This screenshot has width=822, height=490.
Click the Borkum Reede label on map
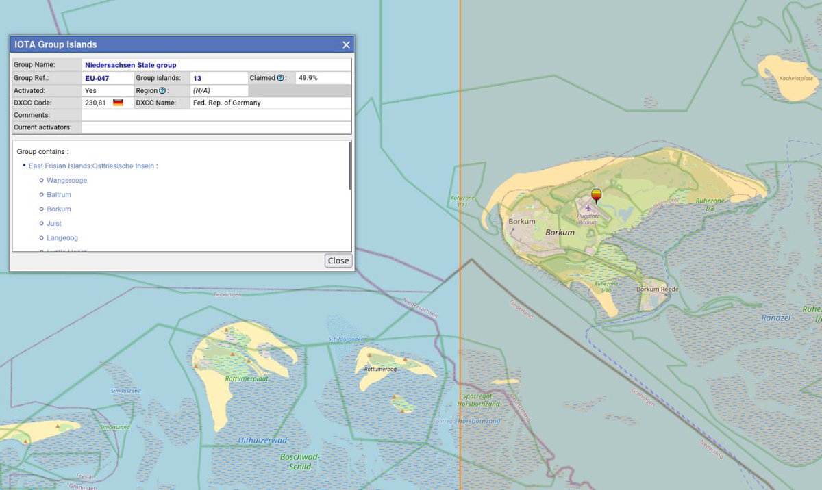(658, 289)
